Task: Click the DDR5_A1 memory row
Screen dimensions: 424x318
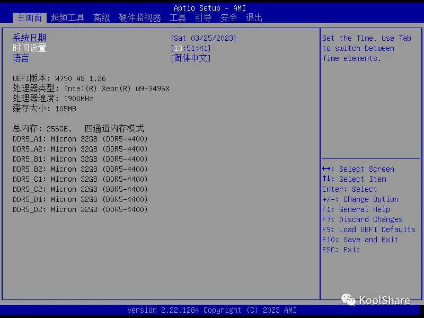Action: [81, 139]
